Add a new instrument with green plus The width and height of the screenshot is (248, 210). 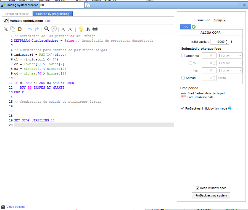coord(194,27)
